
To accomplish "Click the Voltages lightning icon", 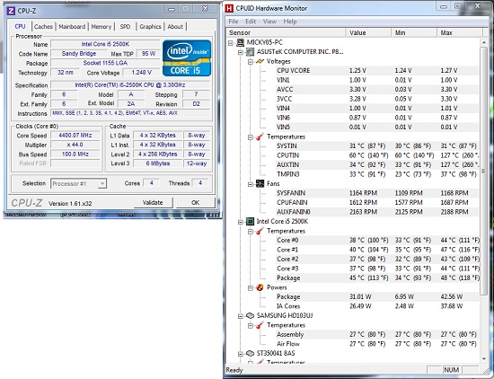I will (x=260, y=61).
